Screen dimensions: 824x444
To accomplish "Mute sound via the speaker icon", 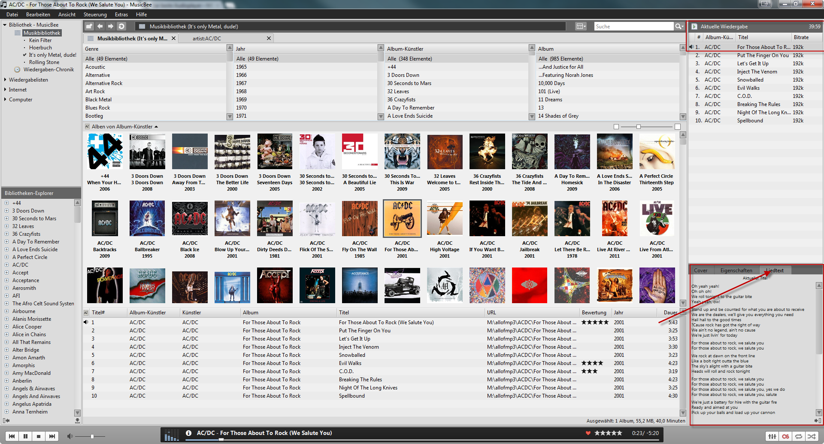I will pos(70,436).
